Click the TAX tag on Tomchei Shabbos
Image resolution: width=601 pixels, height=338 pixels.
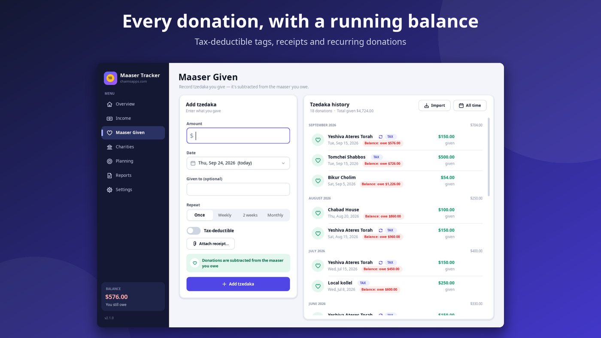tap(376, 157)
